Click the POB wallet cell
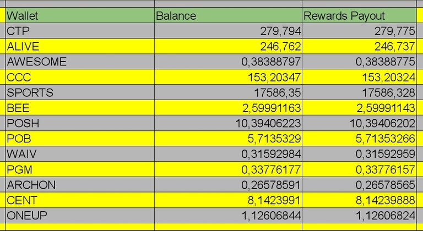423x231 pixels. (x=80, y=139)
